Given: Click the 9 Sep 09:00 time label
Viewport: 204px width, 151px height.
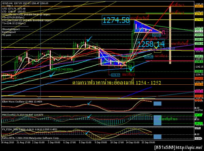Looking at the screenshot, I should click(x=101, y=142).
